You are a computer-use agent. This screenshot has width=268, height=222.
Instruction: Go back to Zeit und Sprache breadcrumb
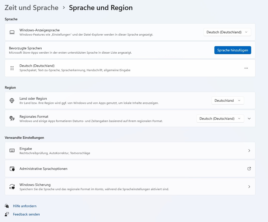32,8
